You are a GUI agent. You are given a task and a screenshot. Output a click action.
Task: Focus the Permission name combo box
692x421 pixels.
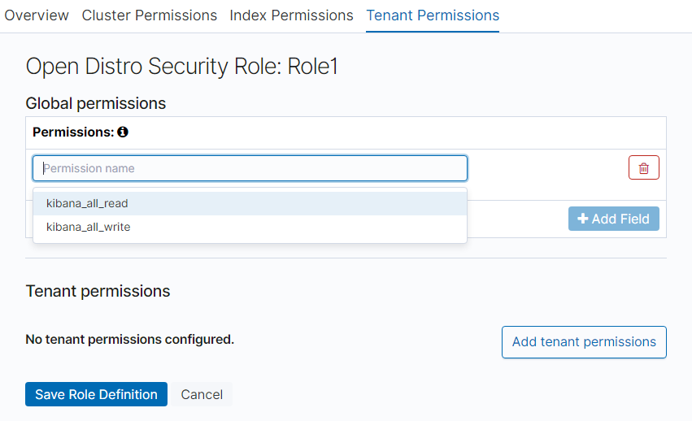click(250, 168)
